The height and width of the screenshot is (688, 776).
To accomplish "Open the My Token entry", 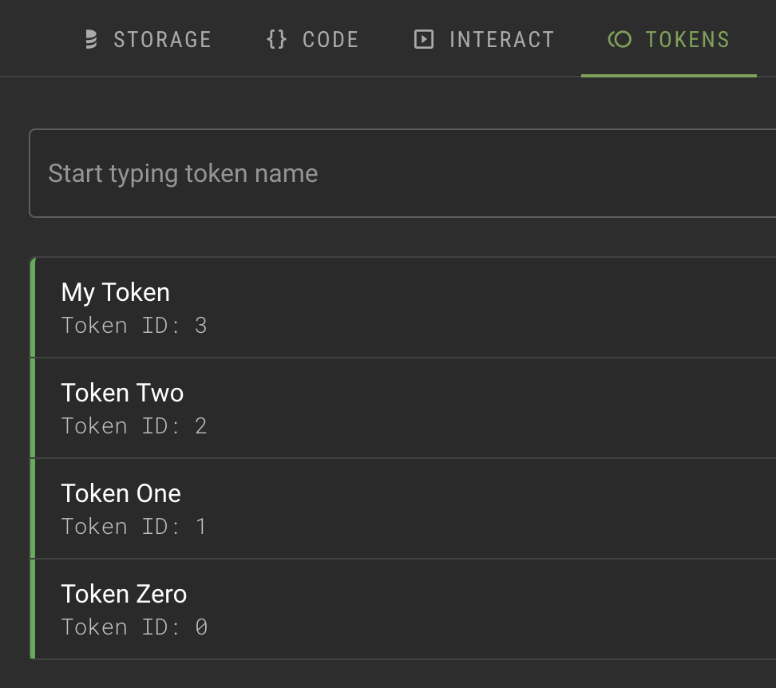I will coord(116,292).
